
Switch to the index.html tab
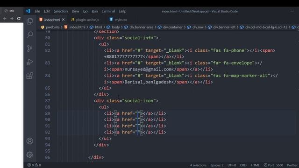click(52, 20)
